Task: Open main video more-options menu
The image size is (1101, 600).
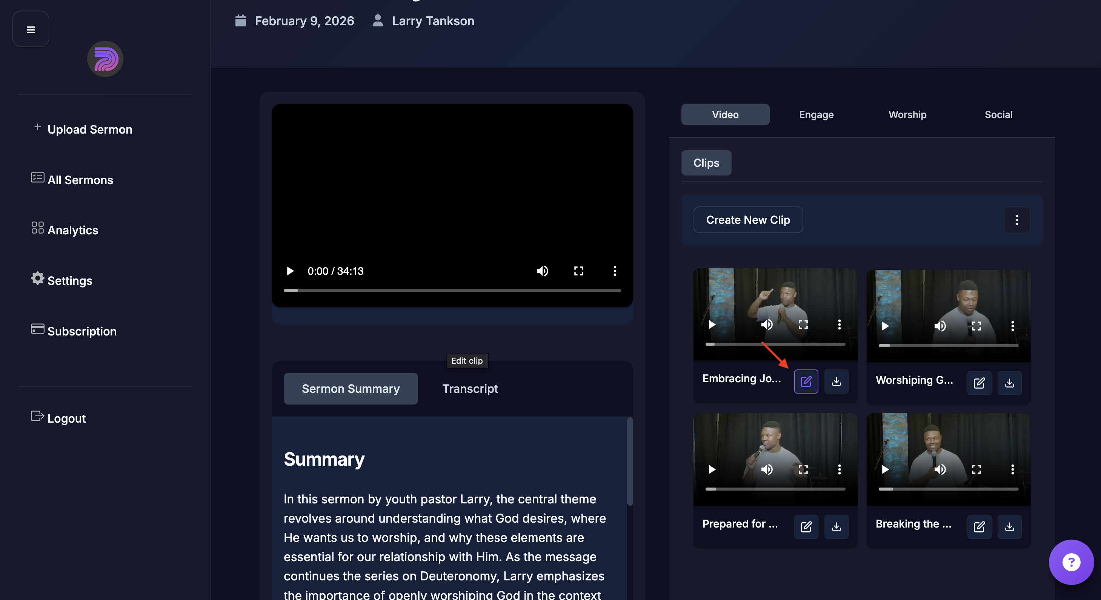Action: [x=615, y=271]
